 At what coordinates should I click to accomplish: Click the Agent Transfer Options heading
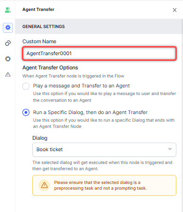point(50,67)
